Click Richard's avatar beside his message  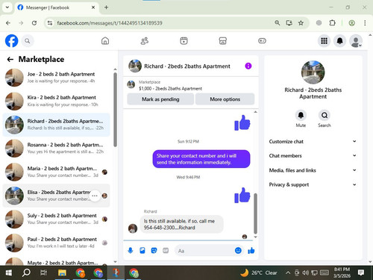tap(133, 228)
